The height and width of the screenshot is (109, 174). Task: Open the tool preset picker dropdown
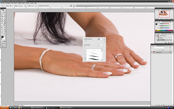[x=4, y=6]
